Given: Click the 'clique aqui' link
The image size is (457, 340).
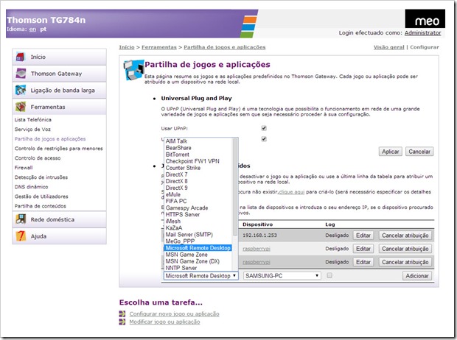Looking at the screenshot, I should [292, 192].
